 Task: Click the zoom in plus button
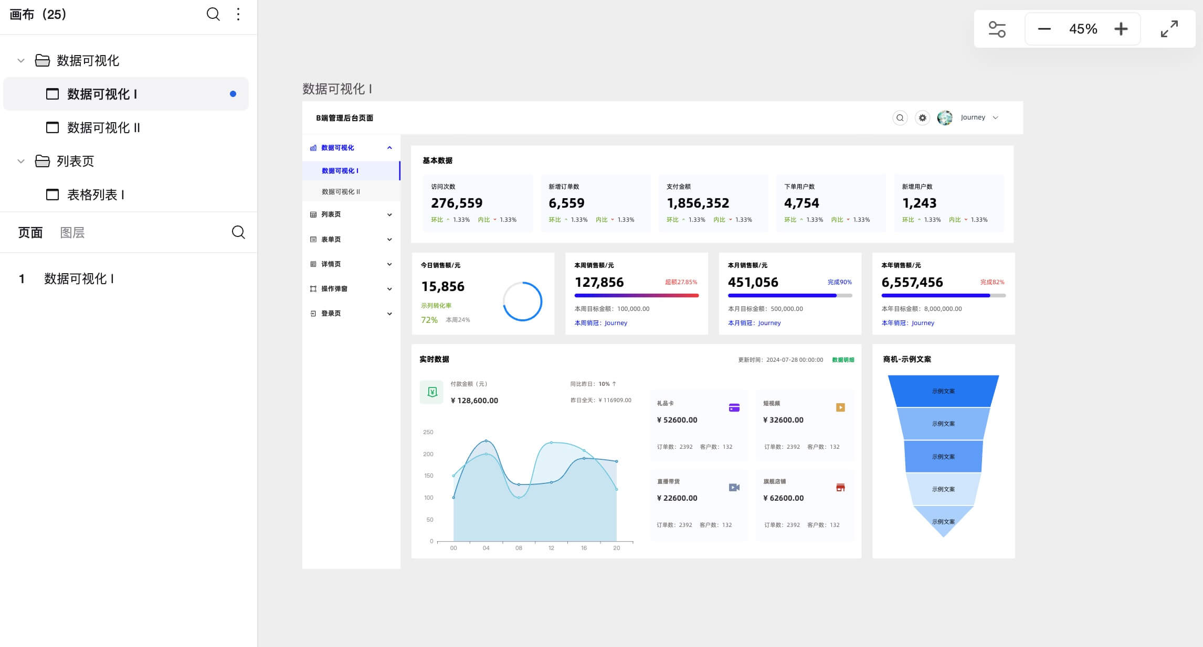coord(1121,29)
